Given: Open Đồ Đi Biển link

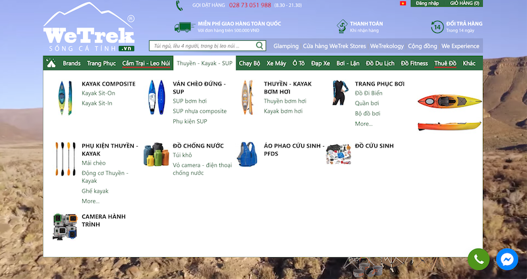Looking at the screenshot, I should click(x=368, y=93).
